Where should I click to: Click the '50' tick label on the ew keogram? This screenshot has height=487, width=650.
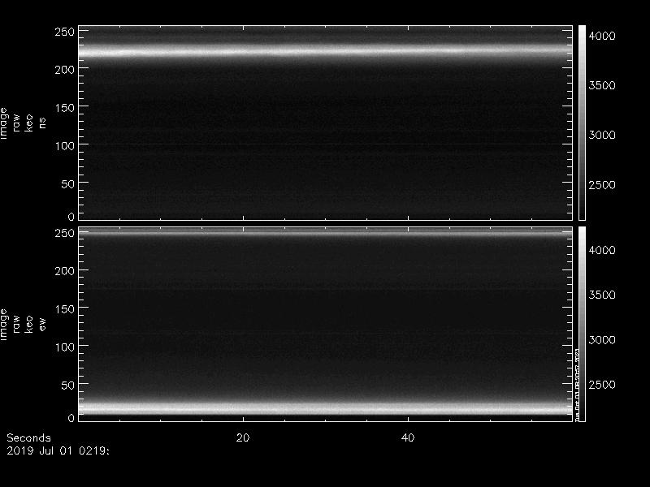pos(68,385)
